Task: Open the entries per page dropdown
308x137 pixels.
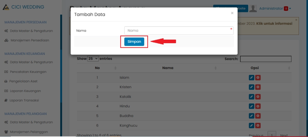Action: [93, 59]
